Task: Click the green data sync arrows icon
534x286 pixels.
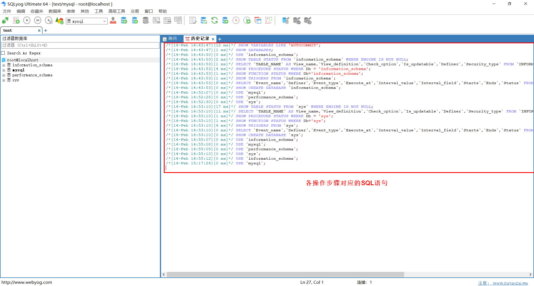Action: tap(214, 21)
